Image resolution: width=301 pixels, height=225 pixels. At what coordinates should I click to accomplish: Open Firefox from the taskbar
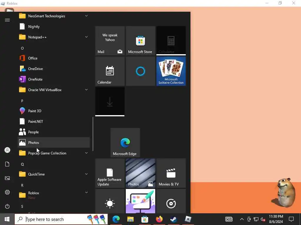pyautogui.click(x=159, y=219)
